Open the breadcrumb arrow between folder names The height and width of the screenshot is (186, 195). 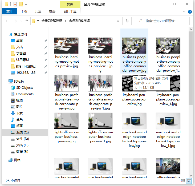(x=66, y=21)
